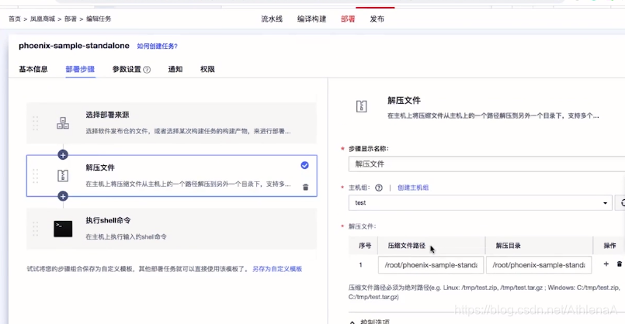Click help icon beside 参数设置 tab
The height and width of the screenshot is (324, 625).
pos(147,70)
